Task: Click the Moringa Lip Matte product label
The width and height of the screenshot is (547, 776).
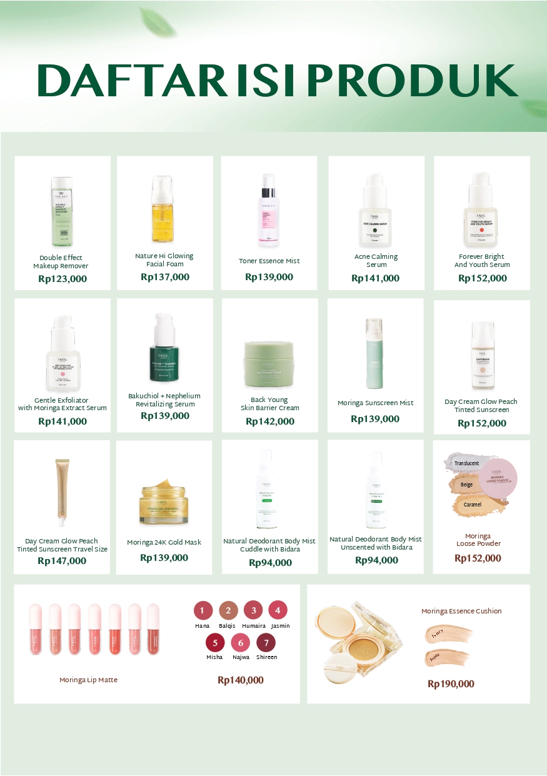Action: tap(88, 680)
